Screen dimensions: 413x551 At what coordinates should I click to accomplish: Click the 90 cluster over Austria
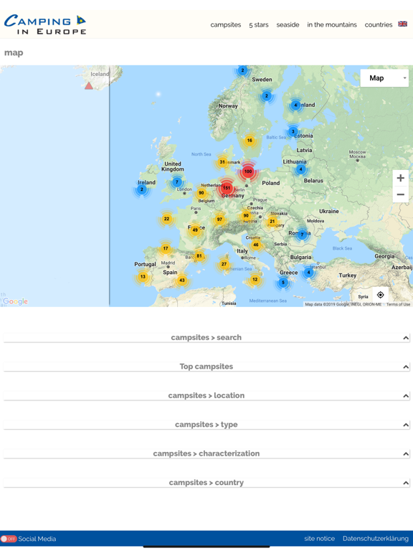tap(246, 215)
